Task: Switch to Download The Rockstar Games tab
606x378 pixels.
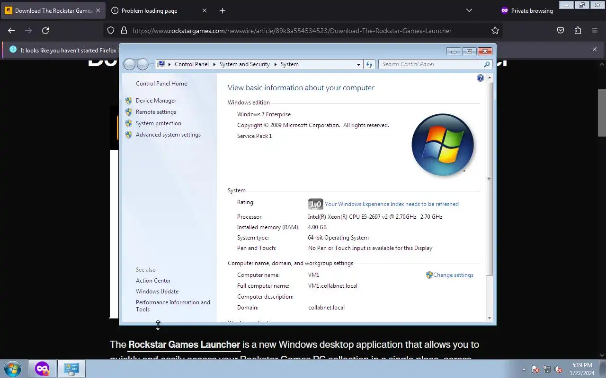Action: [53, 10]
